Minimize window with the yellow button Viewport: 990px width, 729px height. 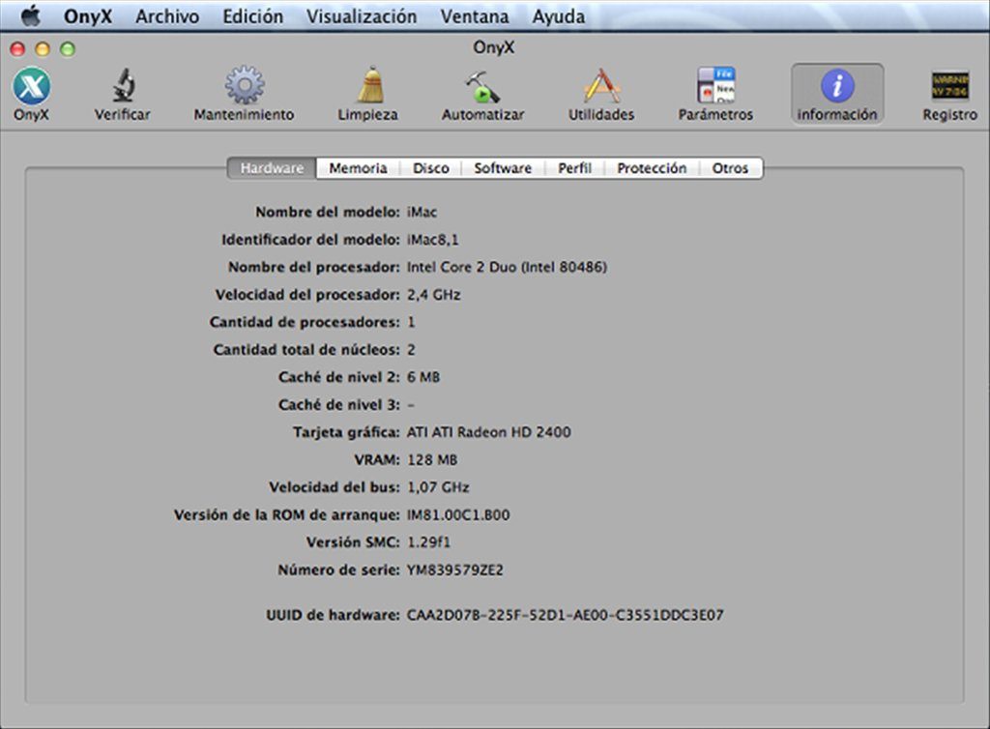pyautogui.click(x=43, y=48)
